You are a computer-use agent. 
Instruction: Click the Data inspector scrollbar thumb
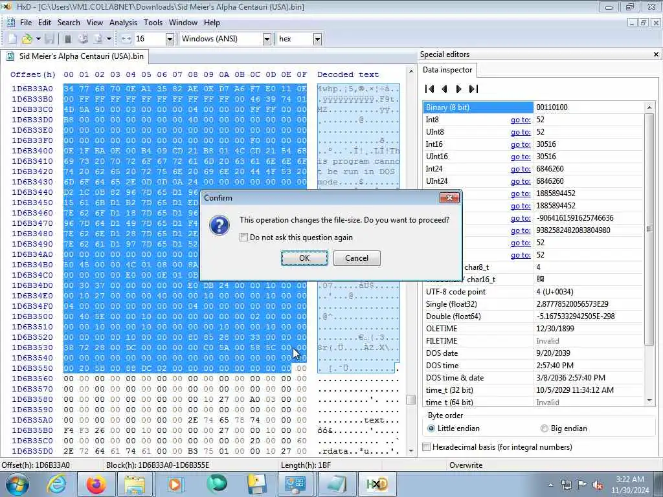click(x=649, y=229)
